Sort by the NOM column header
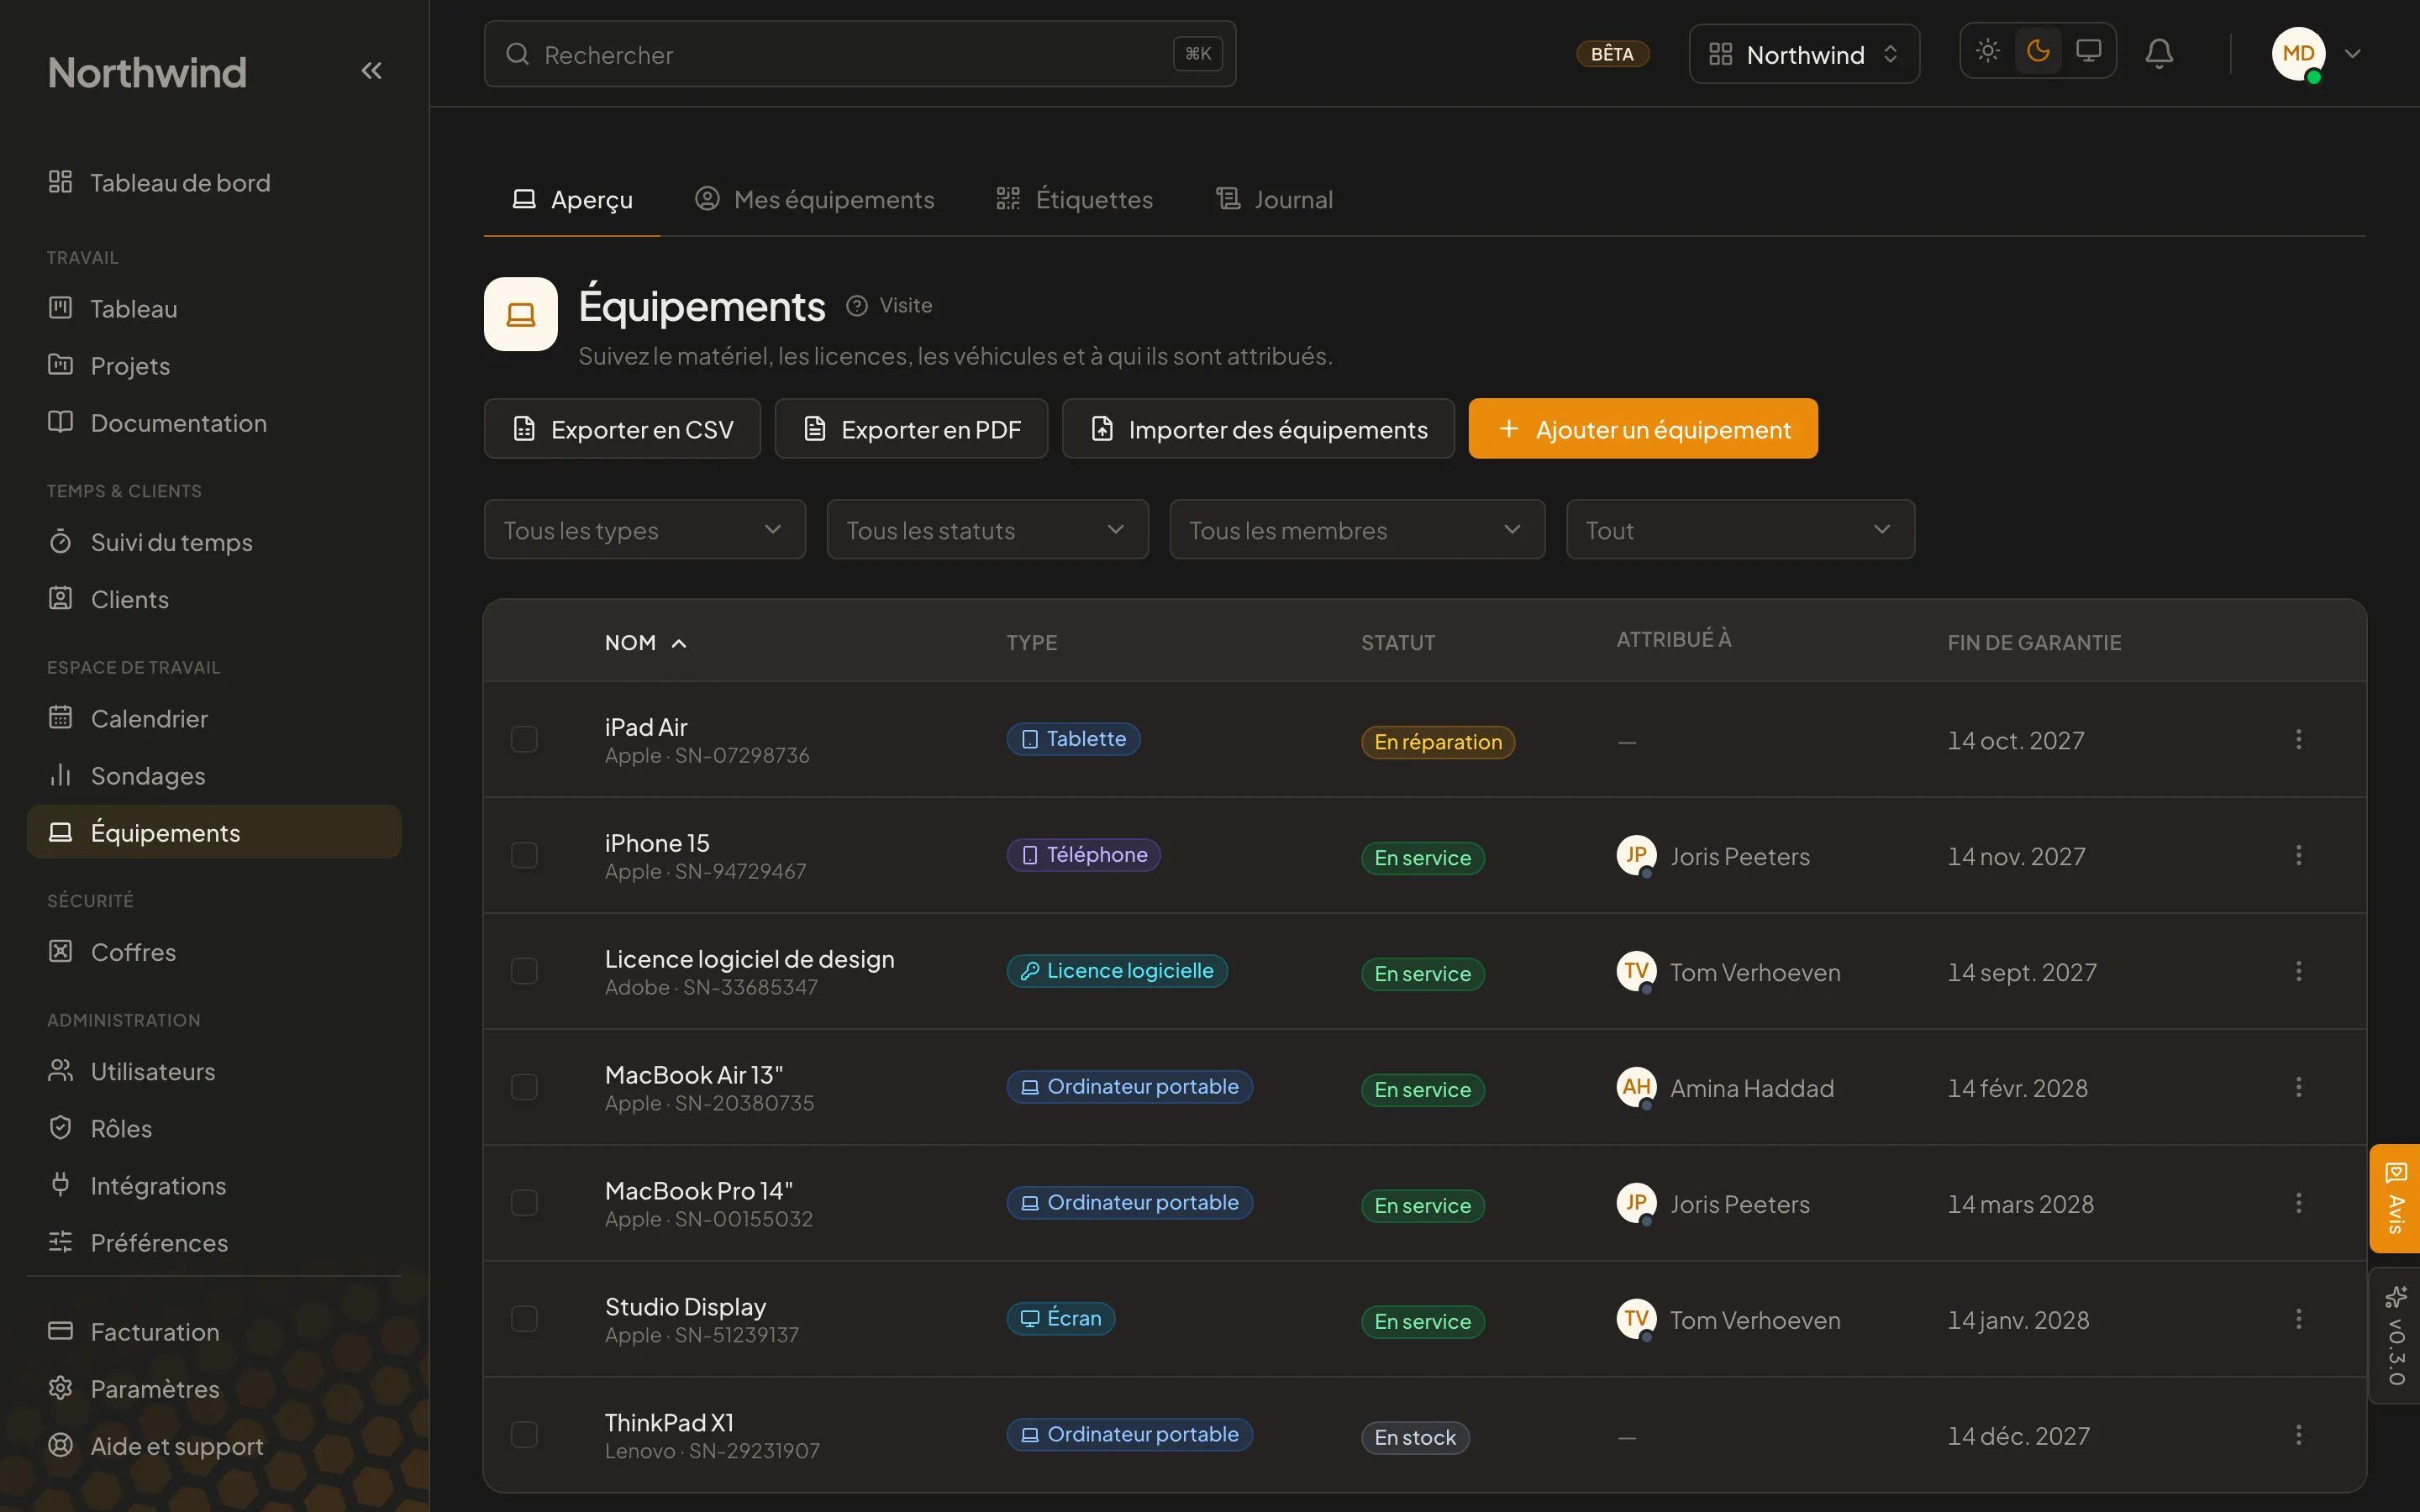 pyautogui.click(x=646, y=643)
